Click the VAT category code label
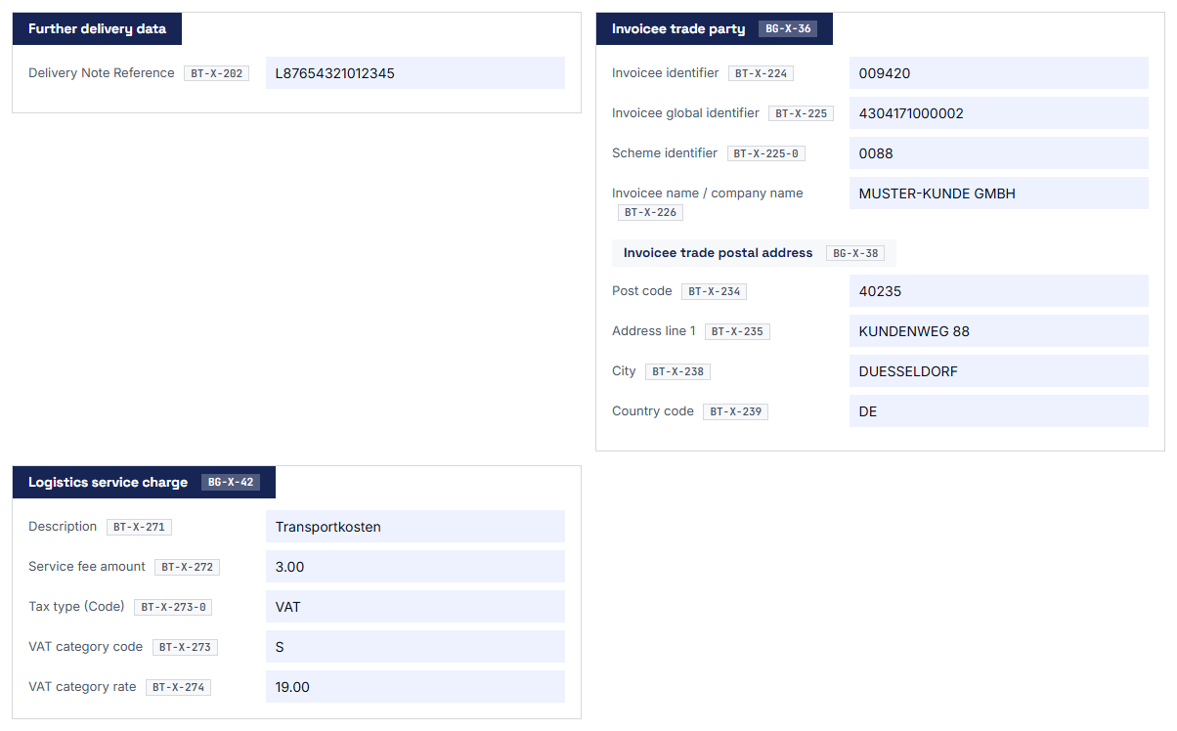Screen dimensions: 1177x731 tap(86, 647)
